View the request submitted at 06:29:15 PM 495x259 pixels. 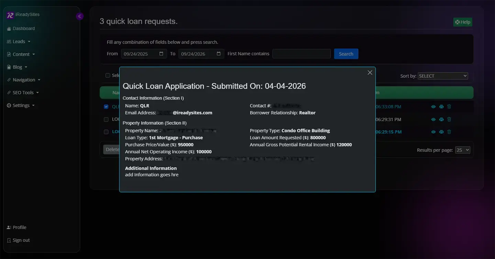point(433,132)
